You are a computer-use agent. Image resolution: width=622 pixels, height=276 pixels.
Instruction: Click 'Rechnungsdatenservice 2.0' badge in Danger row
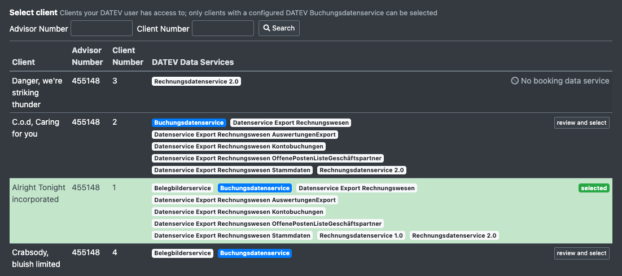196,81
